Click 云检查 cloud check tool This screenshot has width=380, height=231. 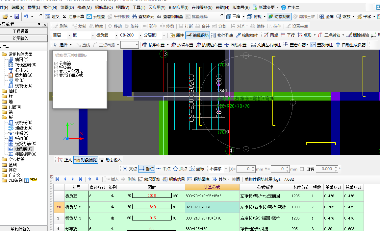point(96,16)
